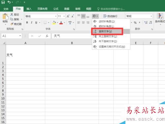The height and width of the screenshot is (124, 165).
Task: Toggle italic formatting
Action: [32, 22]
